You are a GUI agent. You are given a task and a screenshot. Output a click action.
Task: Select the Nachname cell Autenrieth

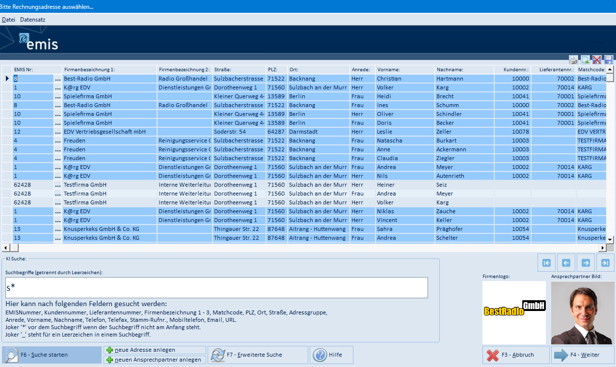[x=464, y=176]
